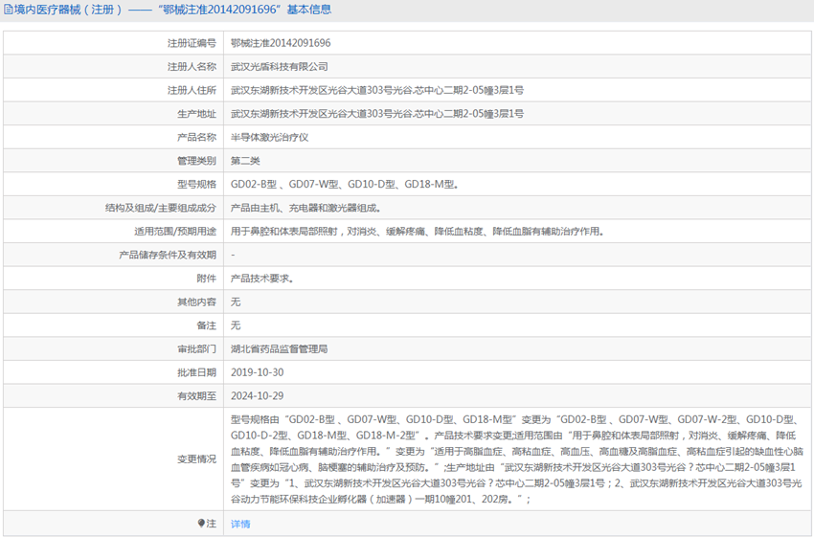Click the 产品储存条件及有效期 label
The width and height of the screenshot is (814, 537).
tap(168, 255)
